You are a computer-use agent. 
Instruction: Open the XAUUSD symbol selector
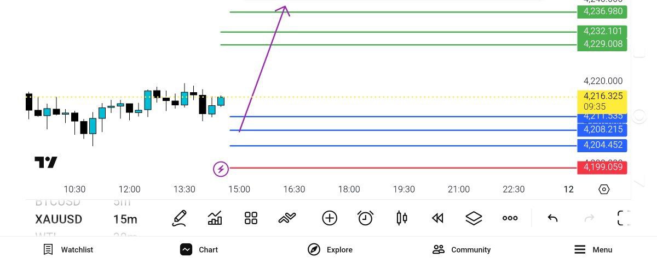tap(59, 219)
